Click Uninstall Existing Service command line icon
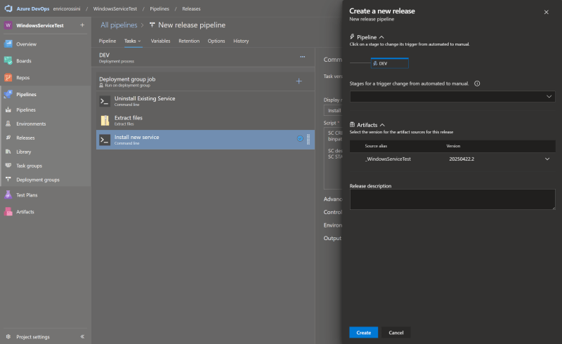This screenshot has width=562, height=344. coord(105,101)
